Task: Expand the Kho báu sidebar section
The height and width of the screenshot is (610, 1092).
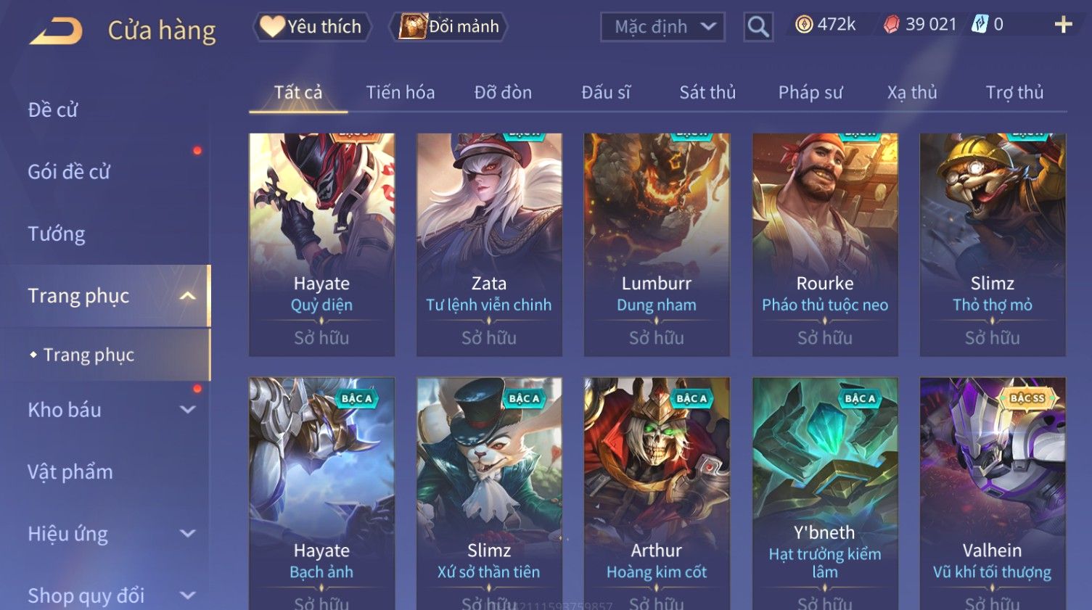Action: coord(187,410)
